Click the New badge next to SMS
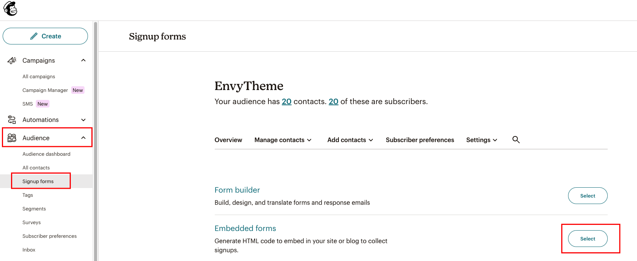Image resolution: width=637 pixels, height=261 pixels. pos(42,103)
